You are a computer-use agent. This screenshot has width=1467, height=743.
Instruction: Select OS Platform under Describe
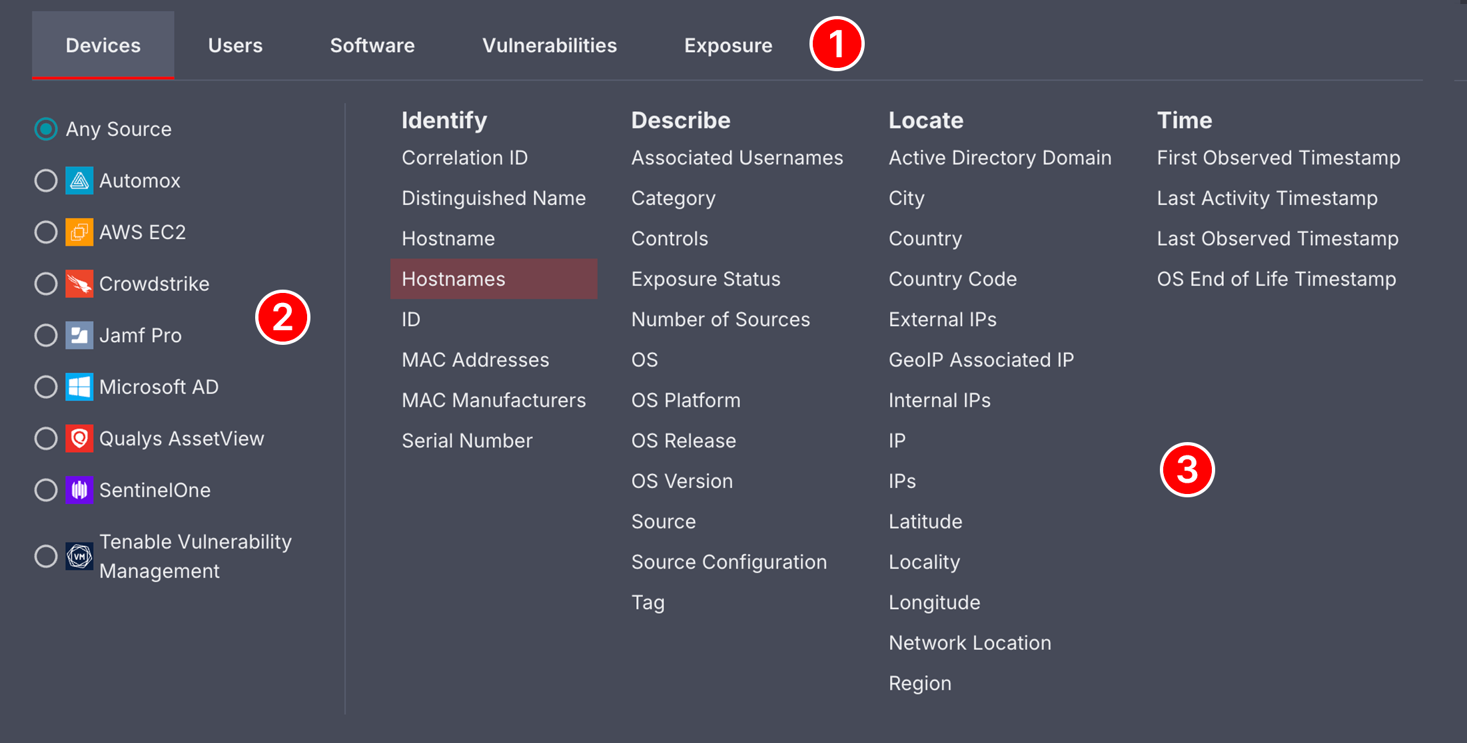click(686, 400)
